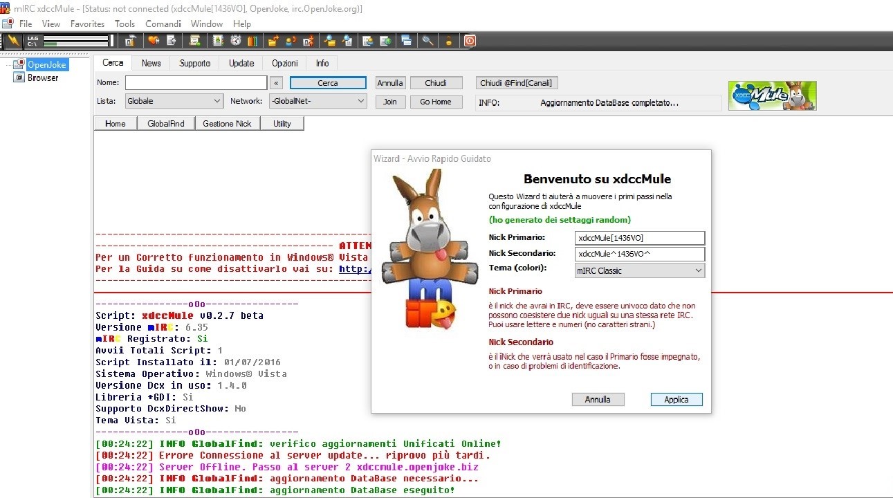Click Annulla in the search bar
This screenshot has width=893, height=498.
click(x=390, y=83)
